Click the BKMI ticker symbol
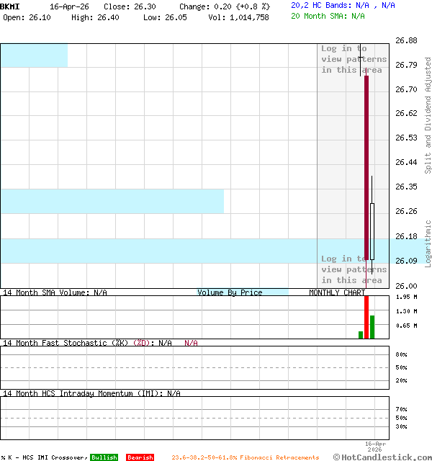 (x=10, y=6)
